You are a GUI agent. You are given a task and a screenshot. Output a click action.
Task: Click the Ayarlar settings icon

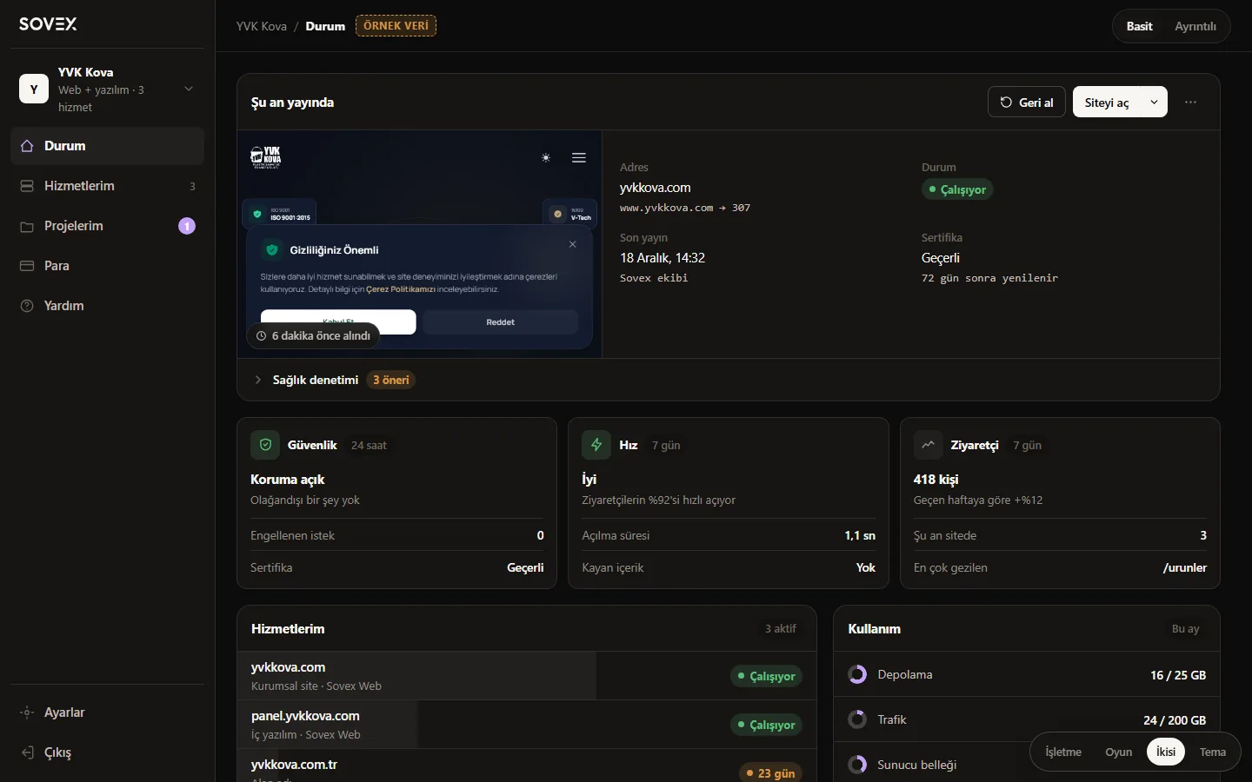[x=27, y=712]
